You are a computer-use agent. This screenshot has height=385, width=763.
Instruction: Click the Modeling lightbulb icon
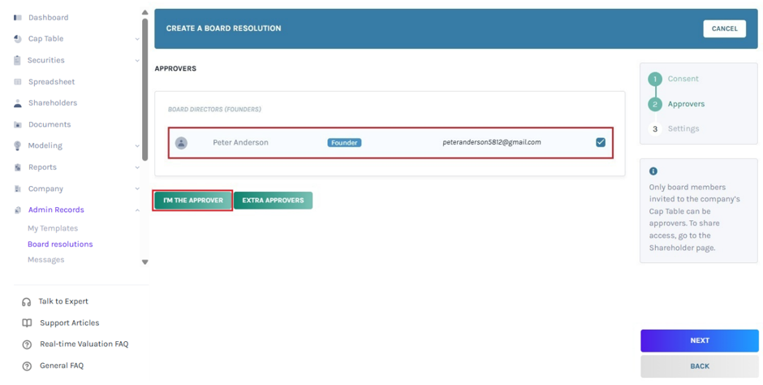click(x=18, y=145)
